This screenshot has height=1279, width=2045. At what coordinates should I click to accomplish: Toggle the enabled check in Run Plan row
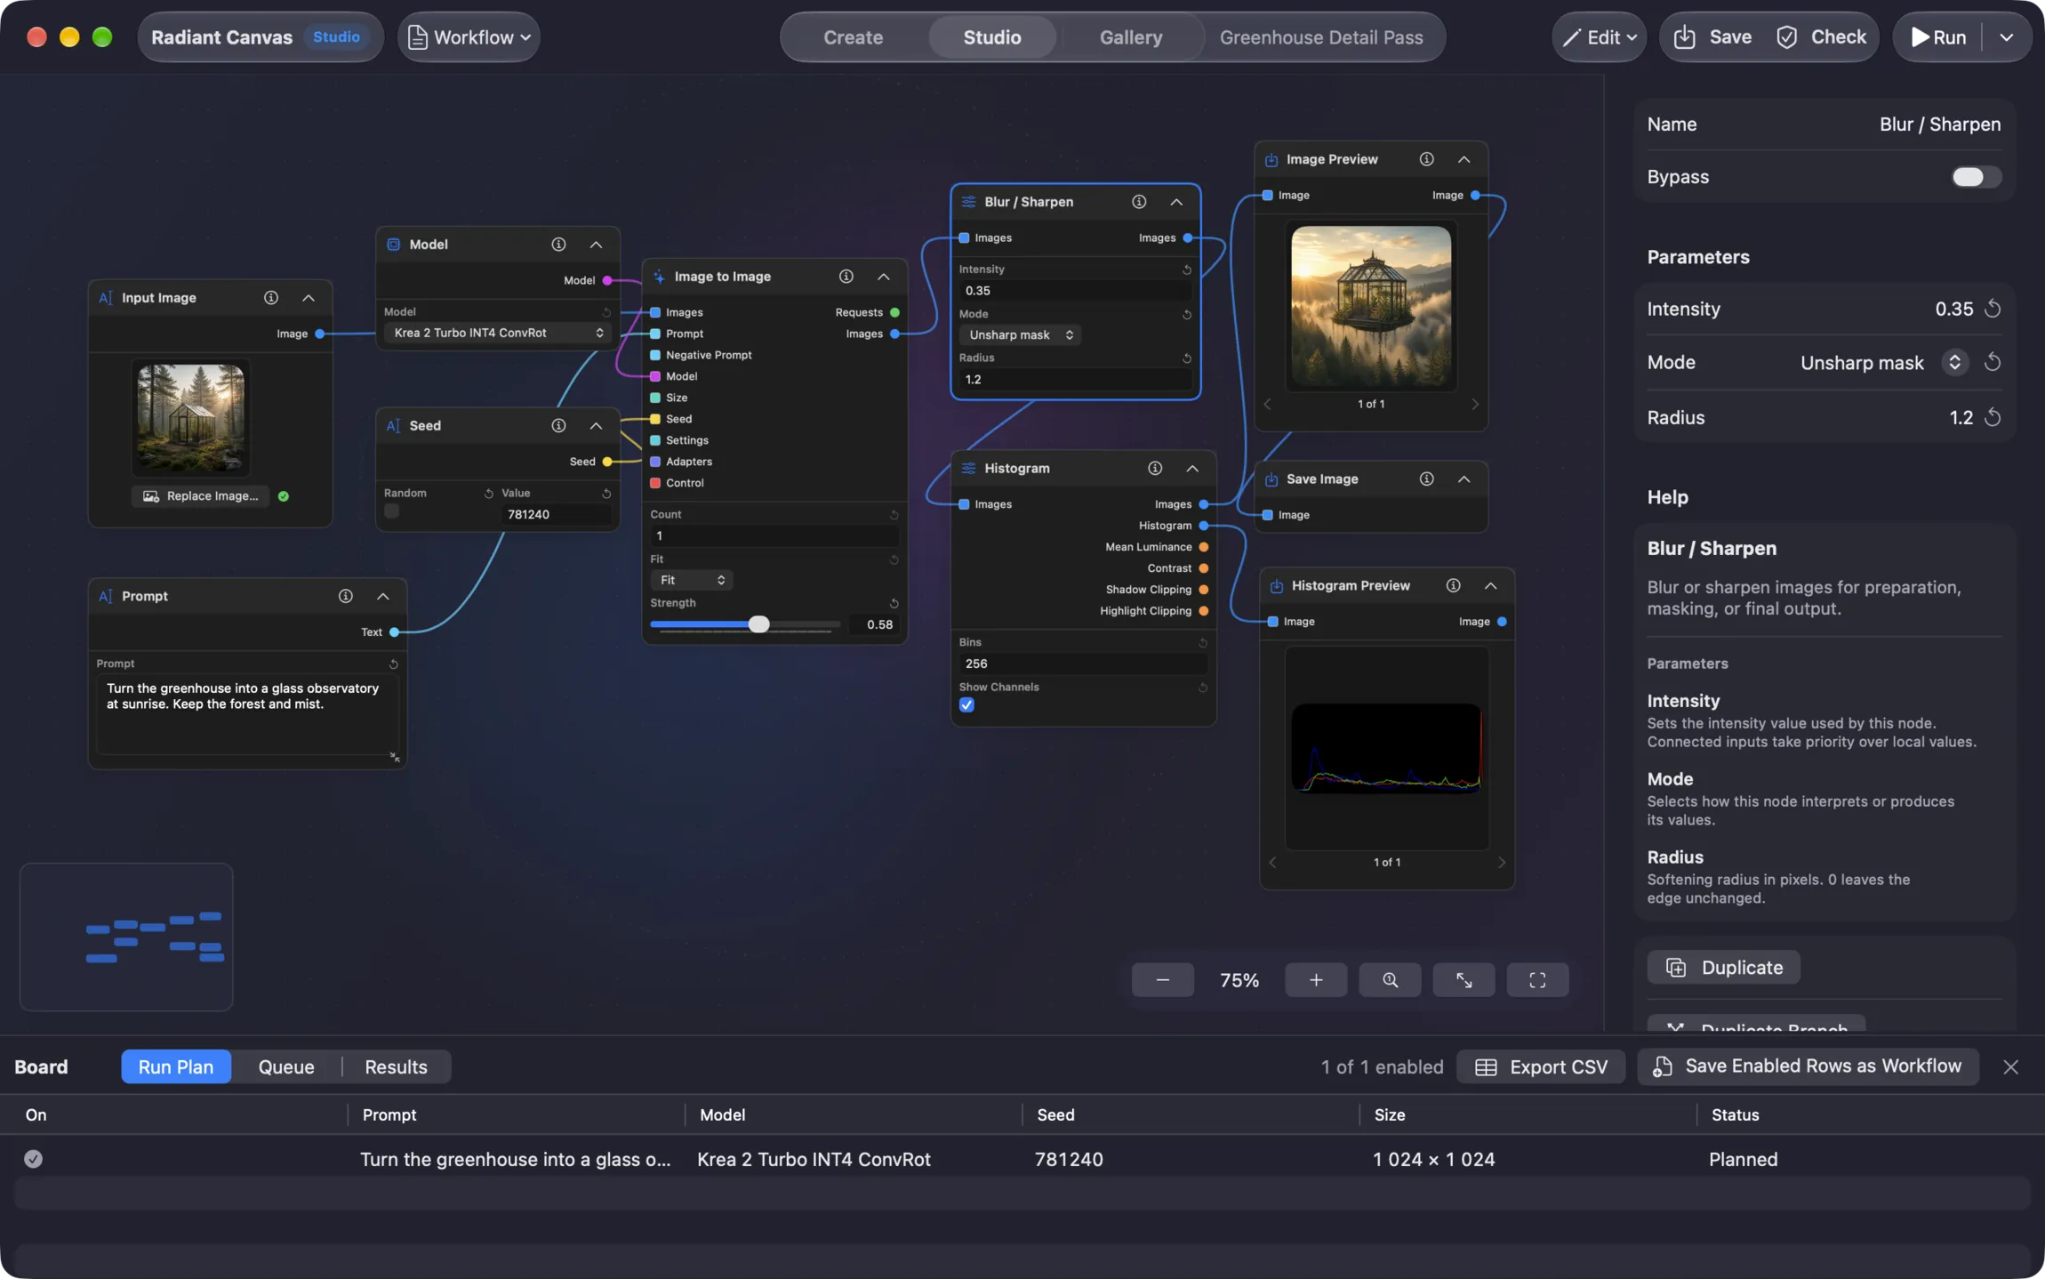[x=33, y=1160]
